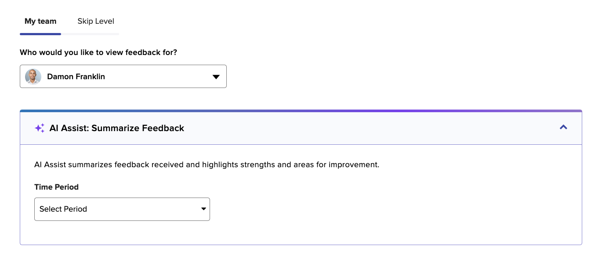Click the Time Period label
The image size is (602, 264).
click(56, 187)
